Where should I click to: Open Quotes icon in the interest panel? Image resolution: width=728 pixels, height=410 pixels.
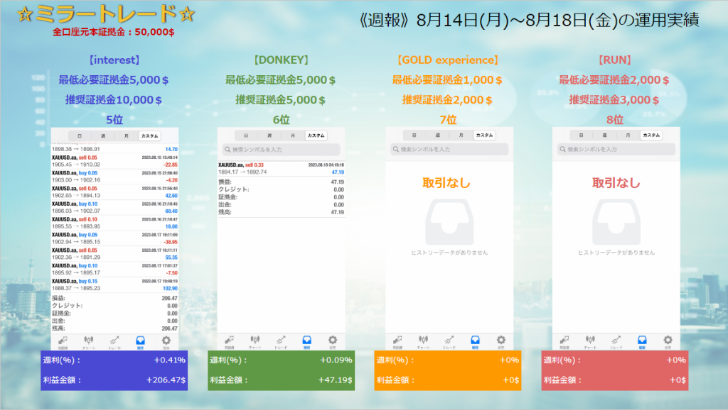(x=63, y=341)
